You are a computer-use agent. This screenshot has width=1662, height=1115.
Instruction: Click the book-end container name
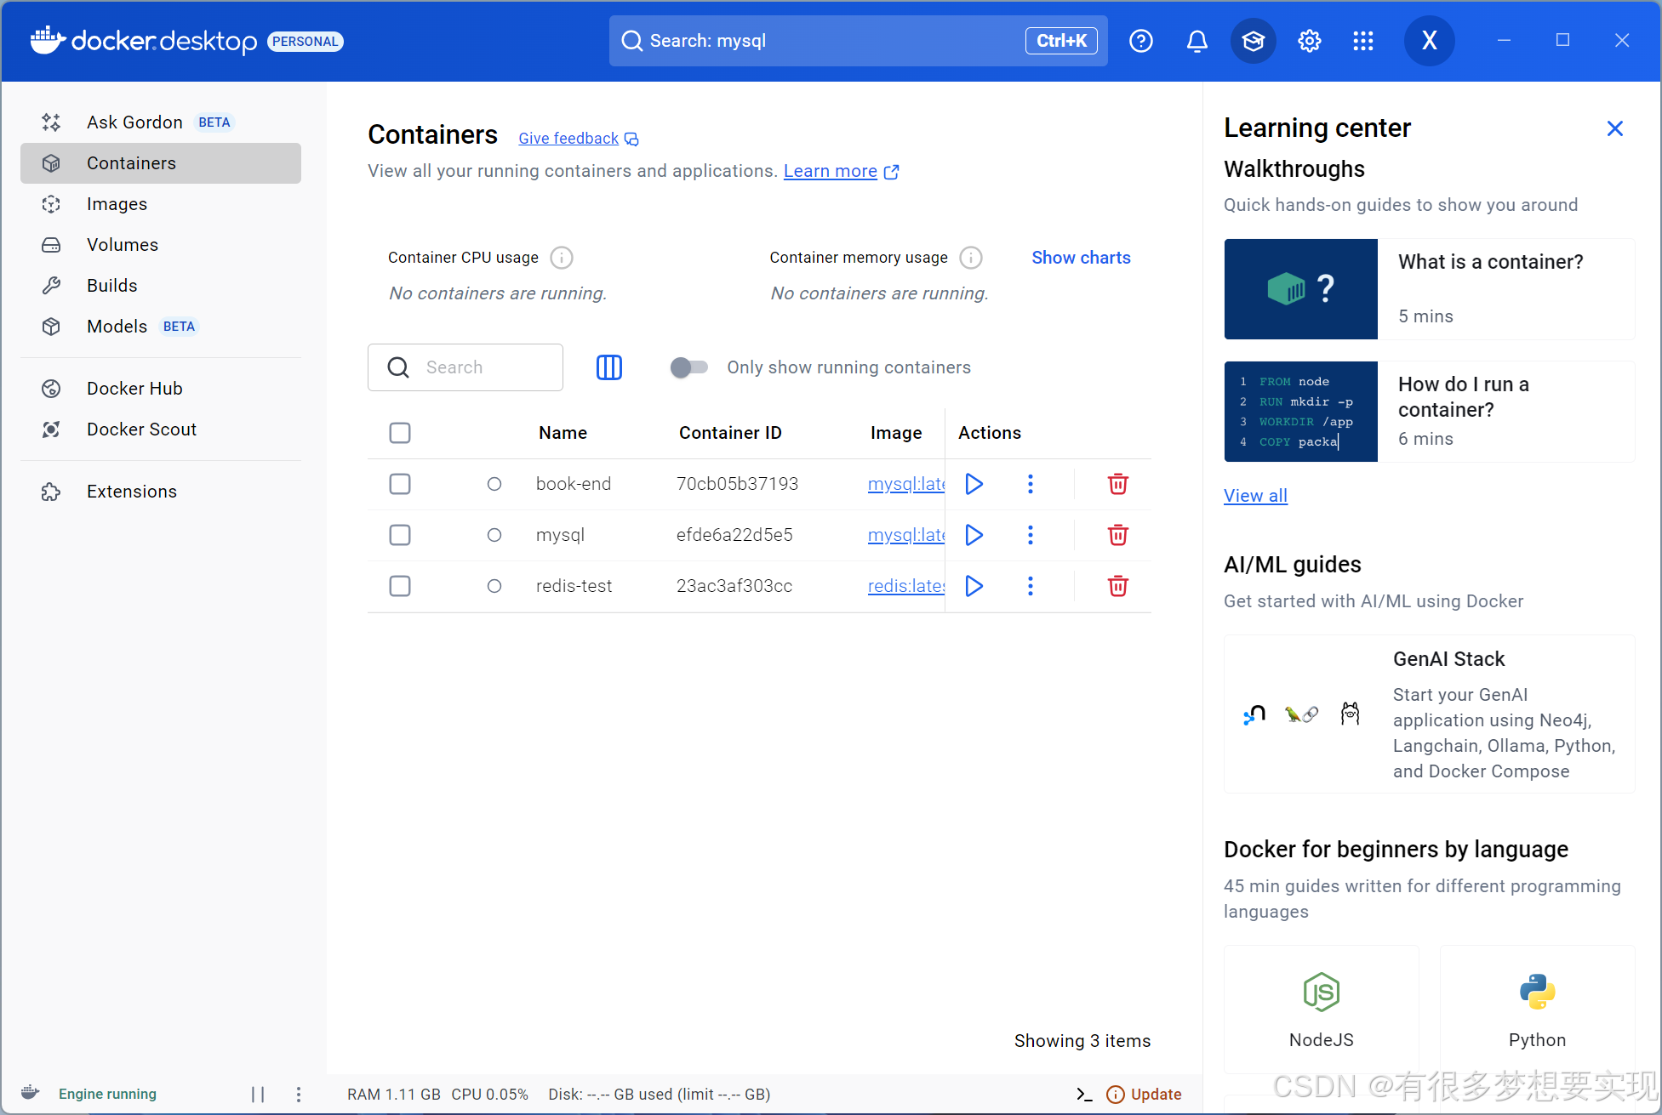(573, 484)
